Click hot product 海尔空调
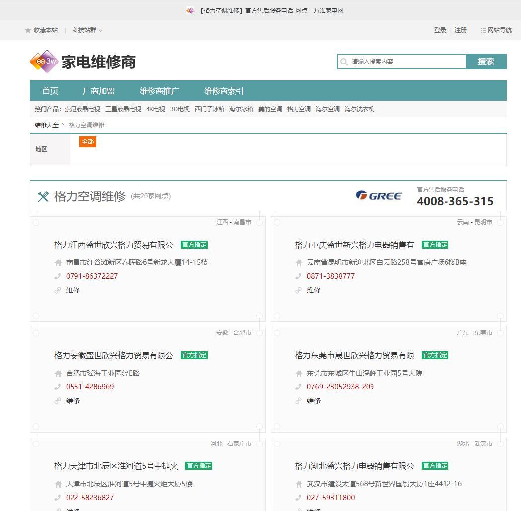Screen dimensions: 521x511 (328, 109)
